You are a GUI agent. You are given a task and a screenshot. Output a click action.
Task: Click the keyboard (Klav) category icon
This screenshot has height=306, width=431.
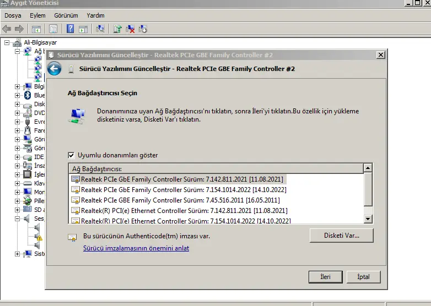point(28,183)
